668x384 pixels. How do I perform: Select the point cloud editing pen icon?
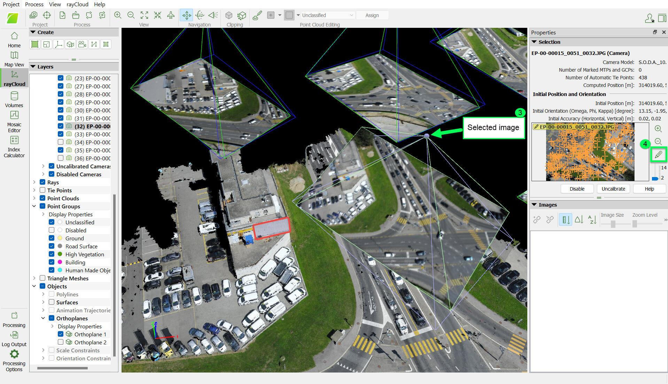point(257,15)
